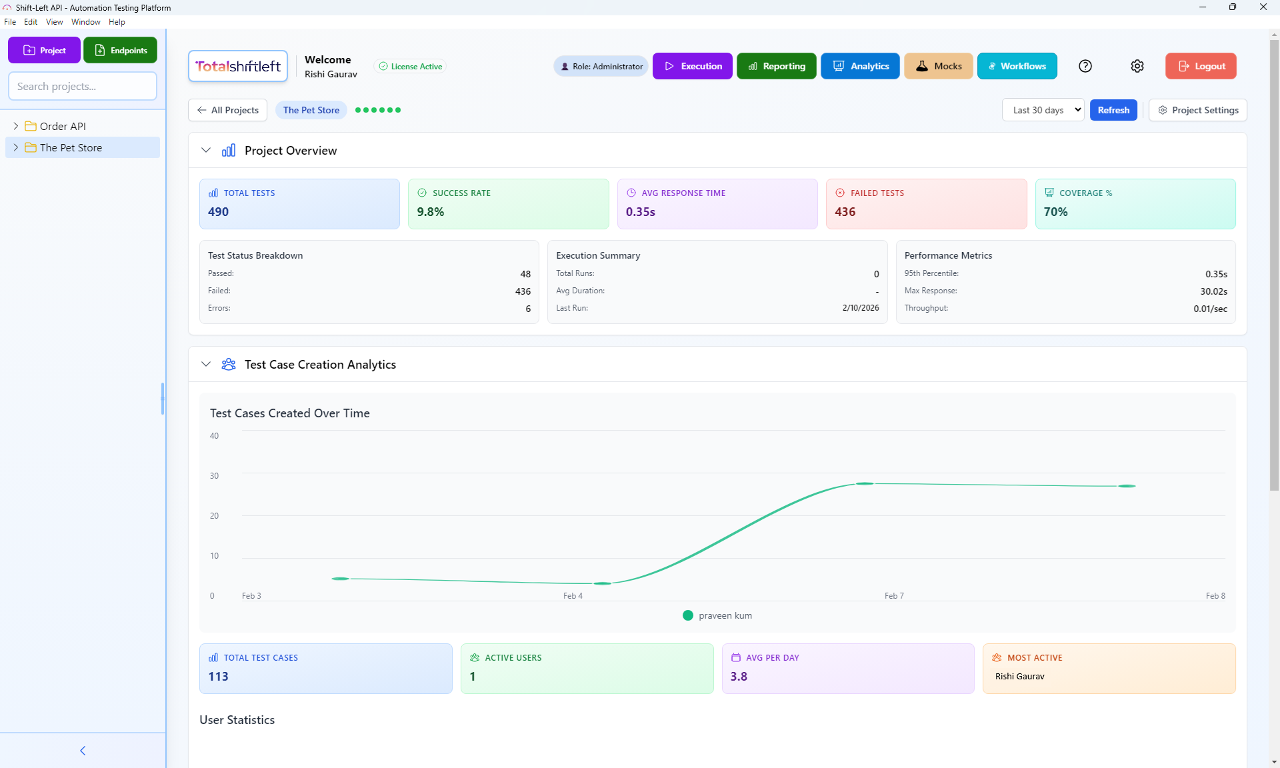Open the settings gear icon
This screenshot has height=768, width=1280.
click(x=1137, y=66)
